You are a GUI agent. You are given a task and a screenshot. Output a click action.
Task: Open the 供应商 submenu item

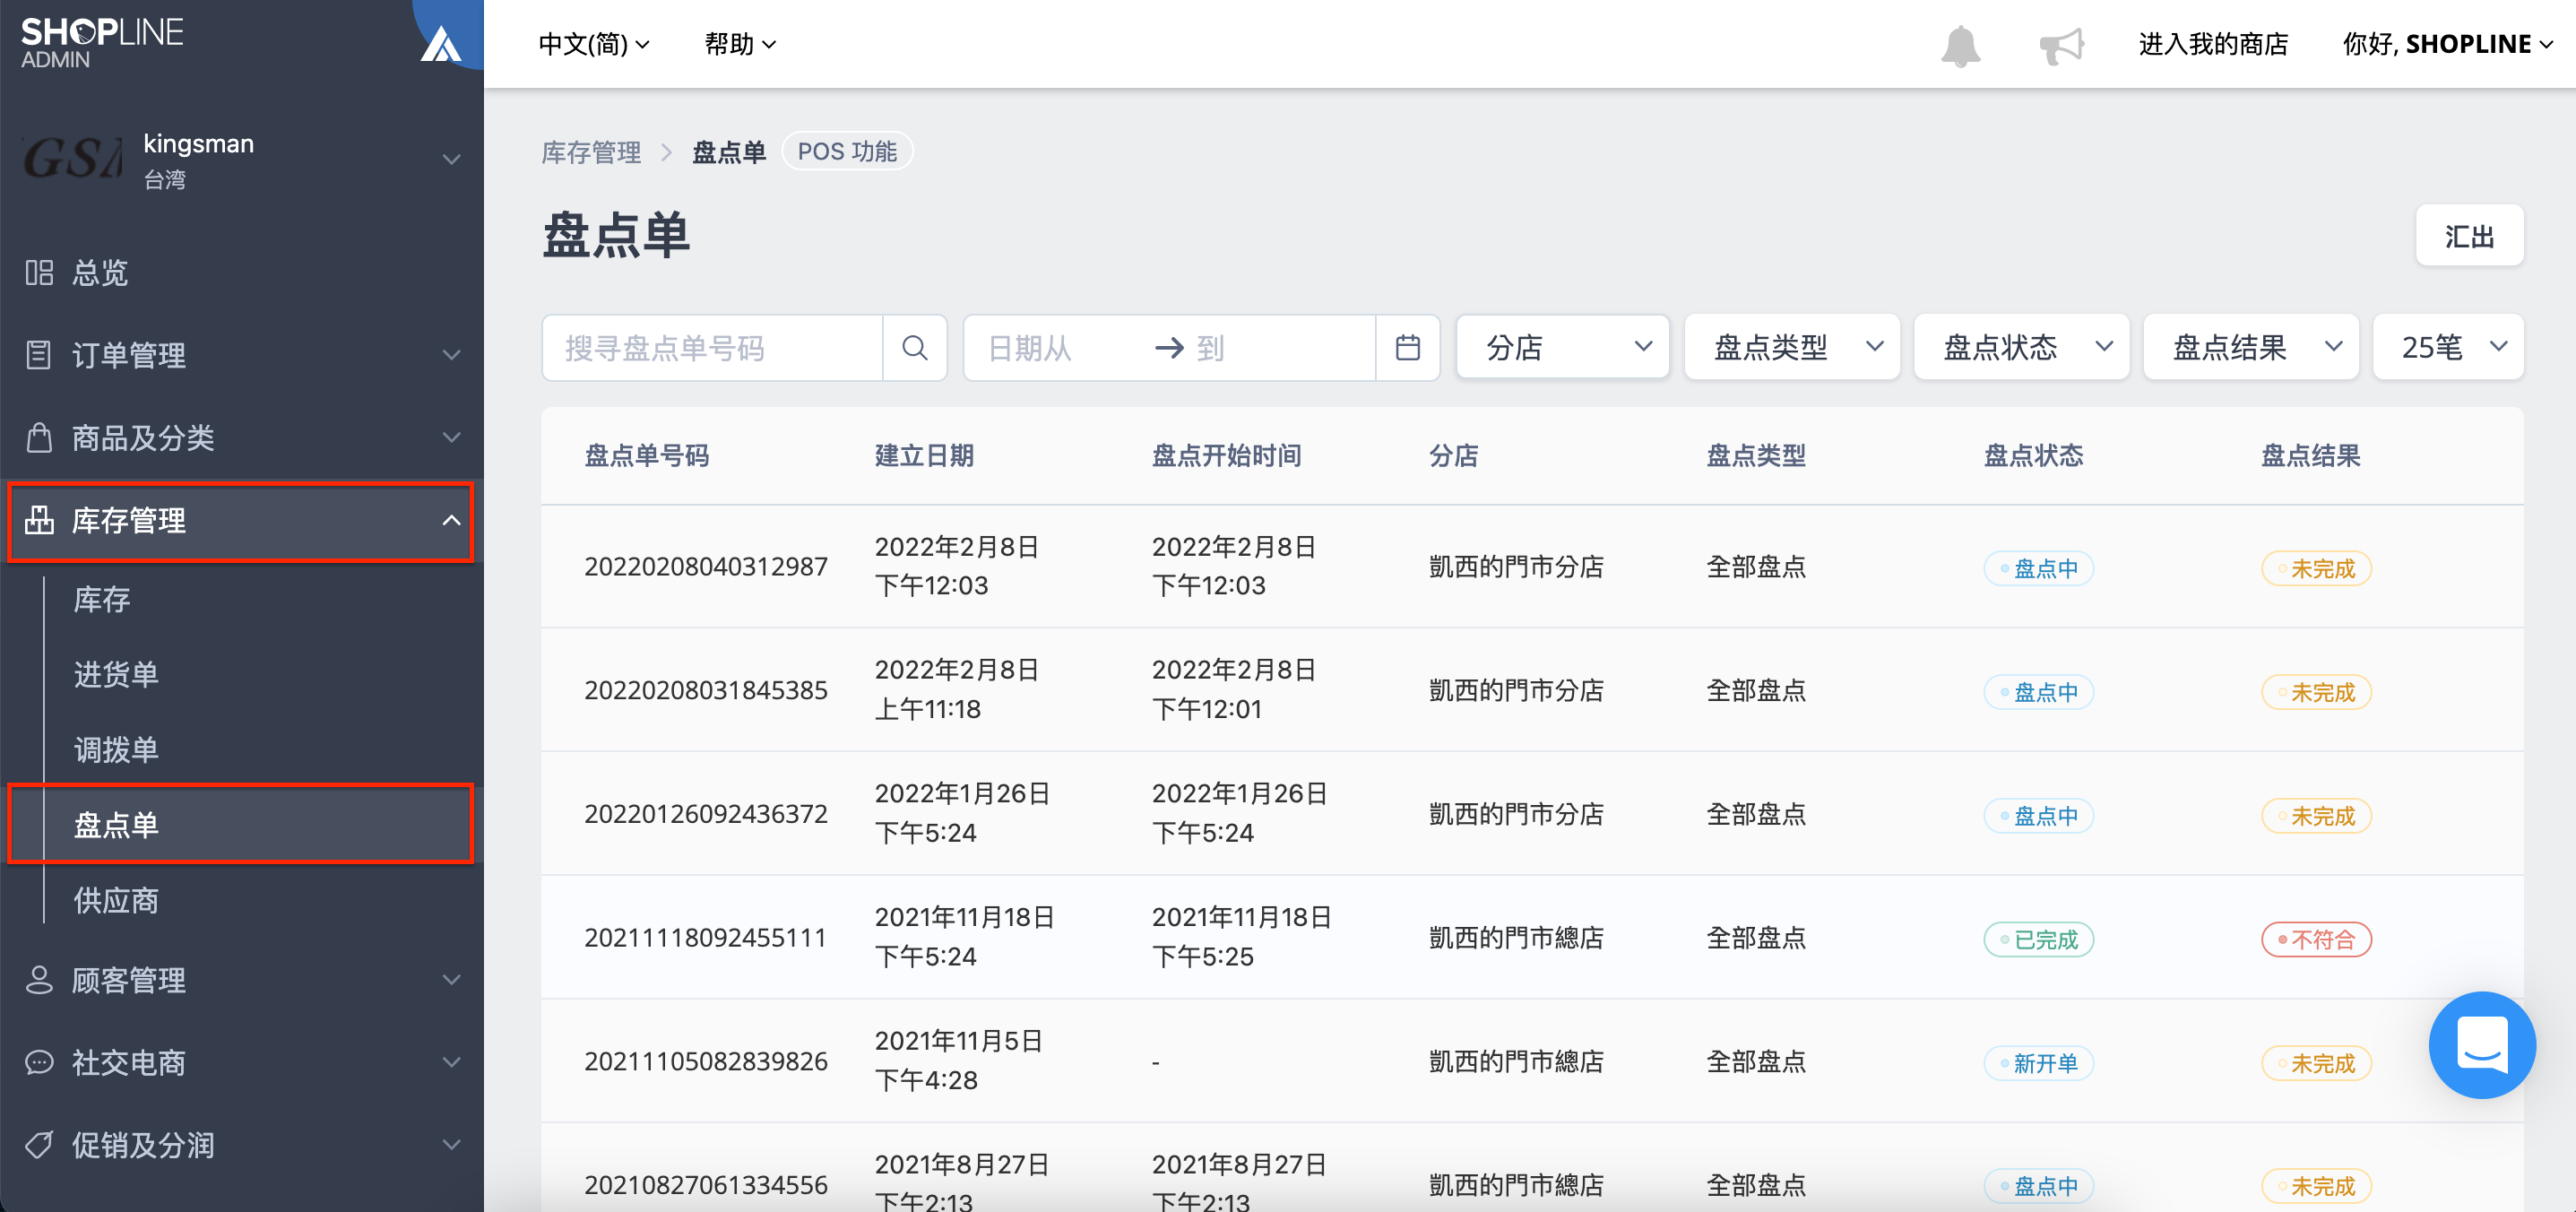click(x=116, y=900)
